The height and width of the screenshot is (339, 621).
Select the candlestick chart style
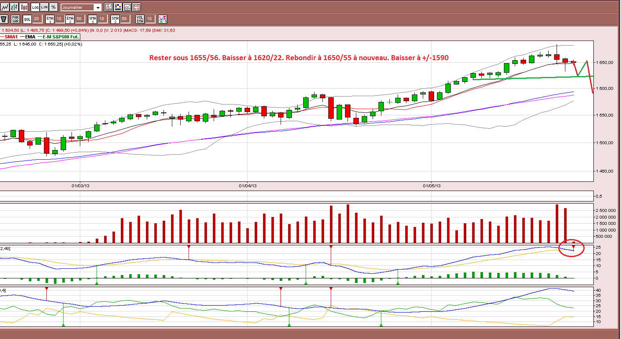tap(24, 7)
